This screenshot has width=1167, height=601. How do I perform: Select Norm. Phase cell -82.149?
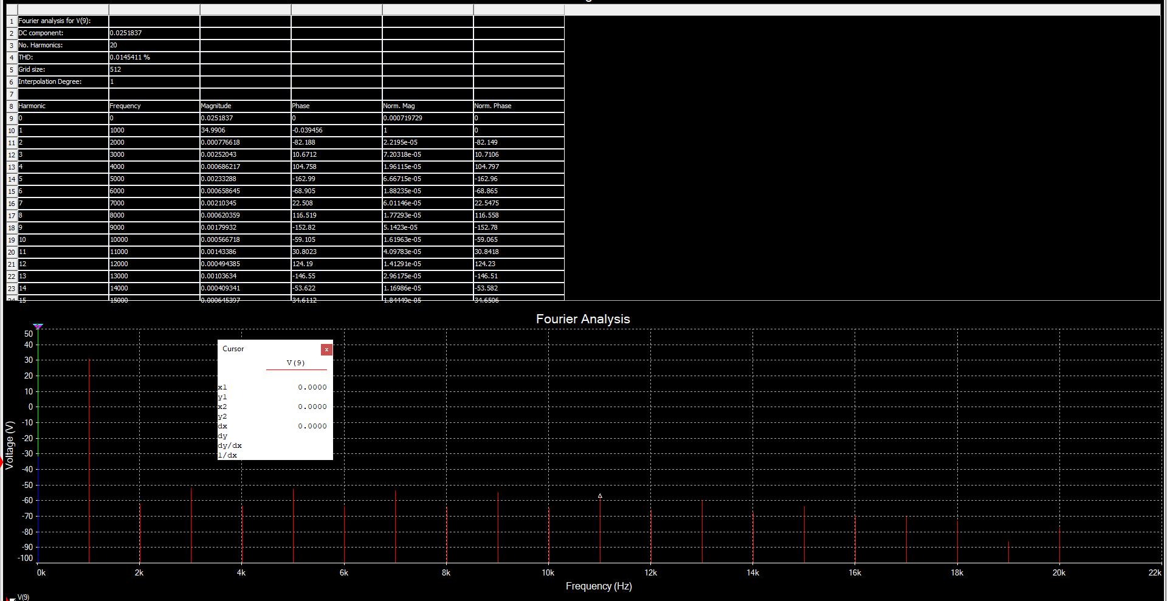point(519,143)
